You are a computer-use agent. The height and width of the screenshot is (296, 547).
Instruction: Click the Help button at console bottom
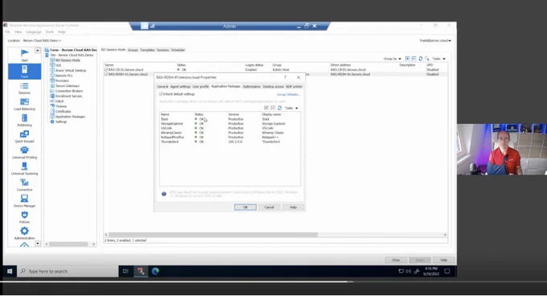click(443, 260)
